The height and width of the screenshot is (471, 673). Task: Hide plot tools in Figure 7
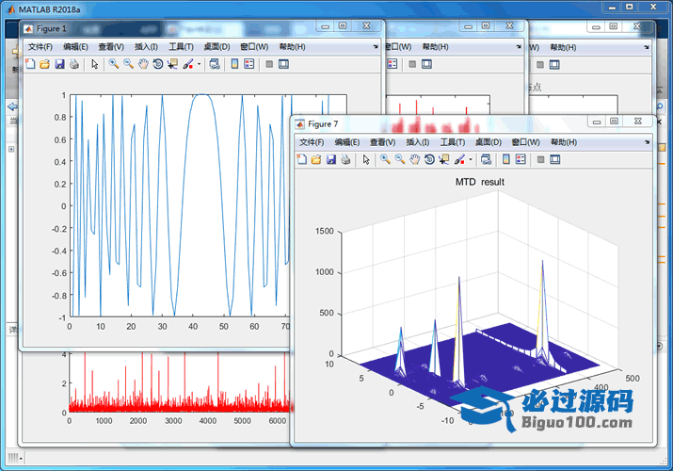(x=541, y=159)
